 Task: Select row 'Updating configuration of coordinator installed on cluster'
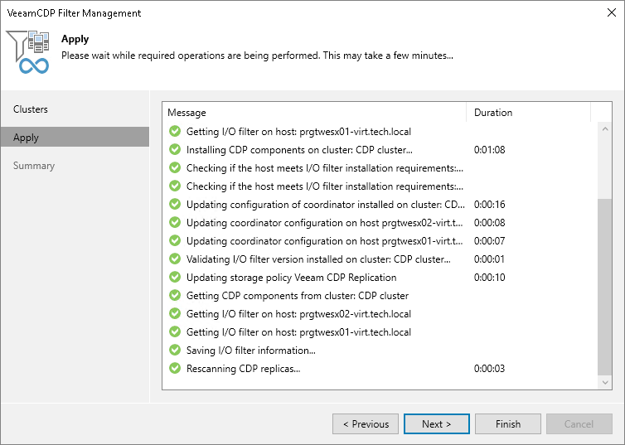[x=380, y=204]
